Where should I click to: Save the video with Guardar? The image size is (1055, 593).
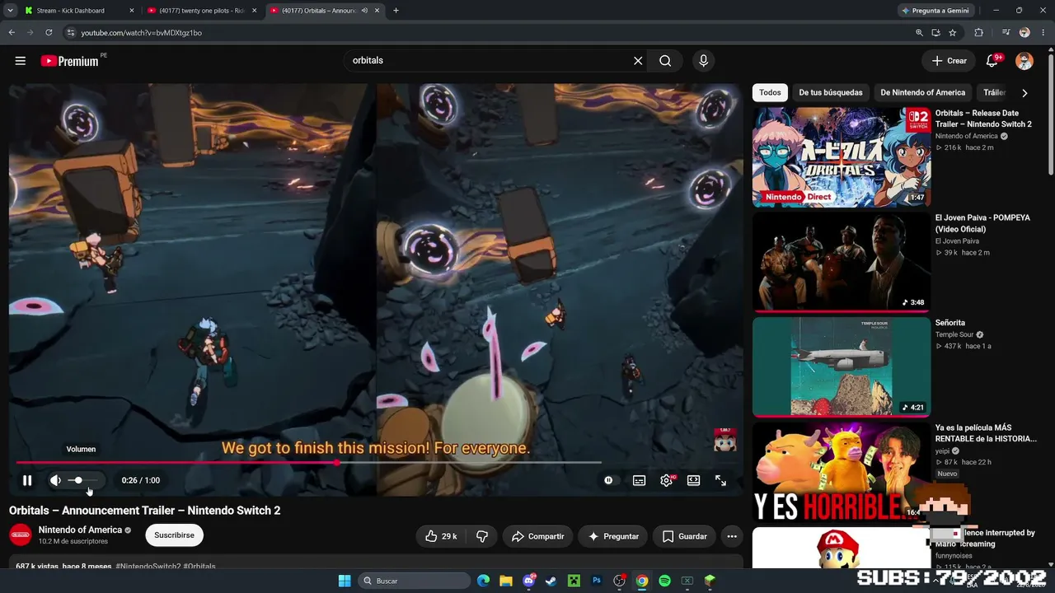[684, 536]
